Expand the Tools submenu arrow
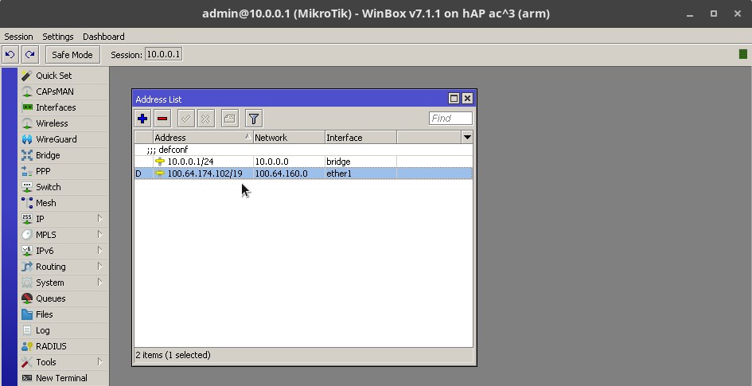The width and height of the screenshot is (752, 386). [99, 361]
